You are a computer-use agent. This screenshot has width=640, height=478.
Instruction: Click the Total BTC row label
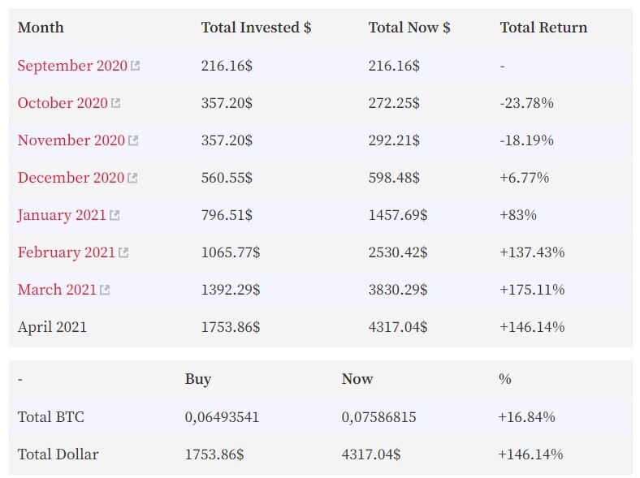coord(50,417)
